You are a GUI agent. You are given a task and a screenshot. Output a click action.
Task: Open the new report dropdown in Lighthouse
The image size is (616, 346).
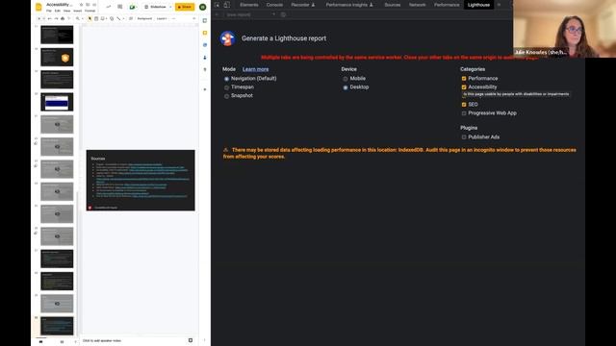(x=250, y=14)
